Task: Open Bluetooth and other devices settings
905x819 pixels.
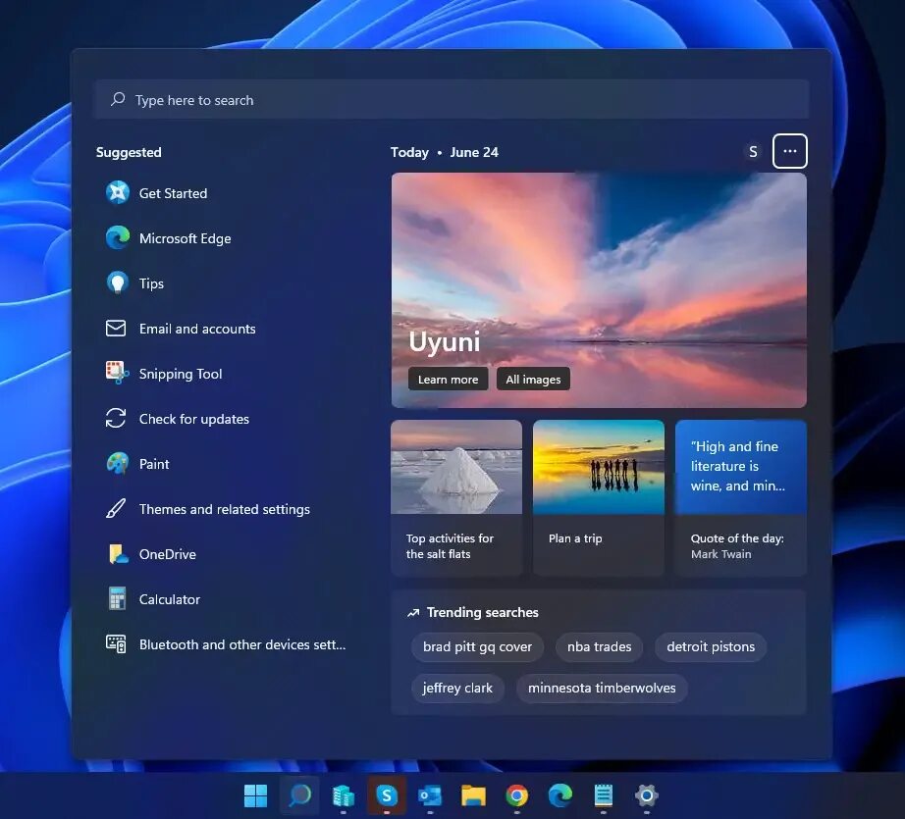Action: pyautogui.click(x=241, y=644)
